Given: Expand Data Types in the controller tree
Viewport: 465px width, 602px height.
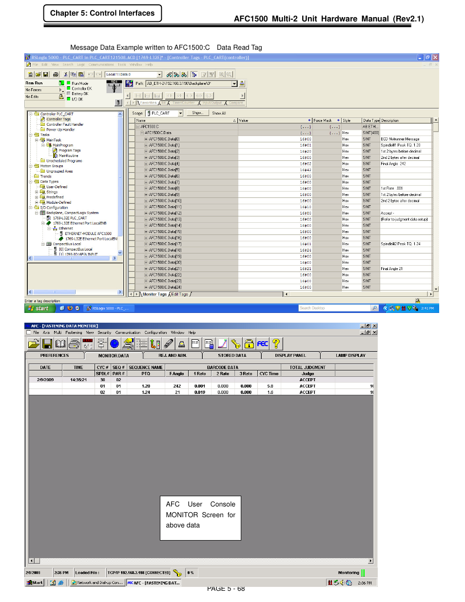Looking at the screenshot, I should click(30, 181).
